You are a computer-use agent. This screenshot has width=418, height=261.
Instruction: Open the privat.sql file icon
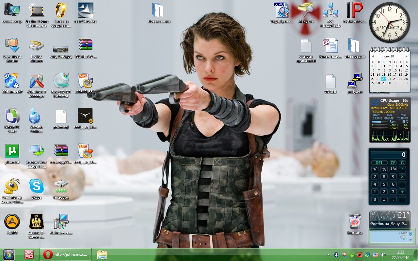(61, 119)
